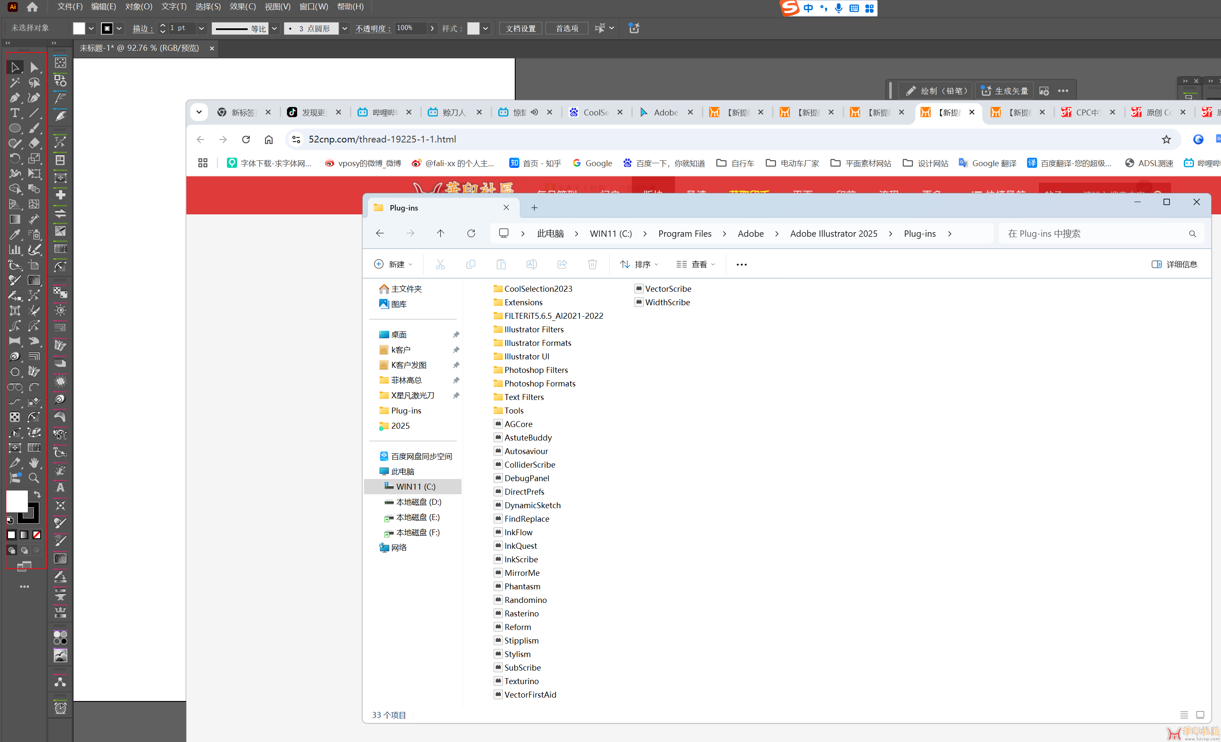This screenshot has height=742, width=1221.
Task: Click the 样式 style swatch box
Action: (x=473, y=28)
